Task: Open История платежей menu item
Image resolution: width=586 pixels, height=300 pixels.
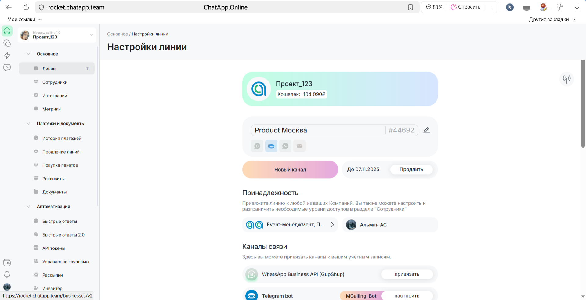Action: (x=62, y=138)
